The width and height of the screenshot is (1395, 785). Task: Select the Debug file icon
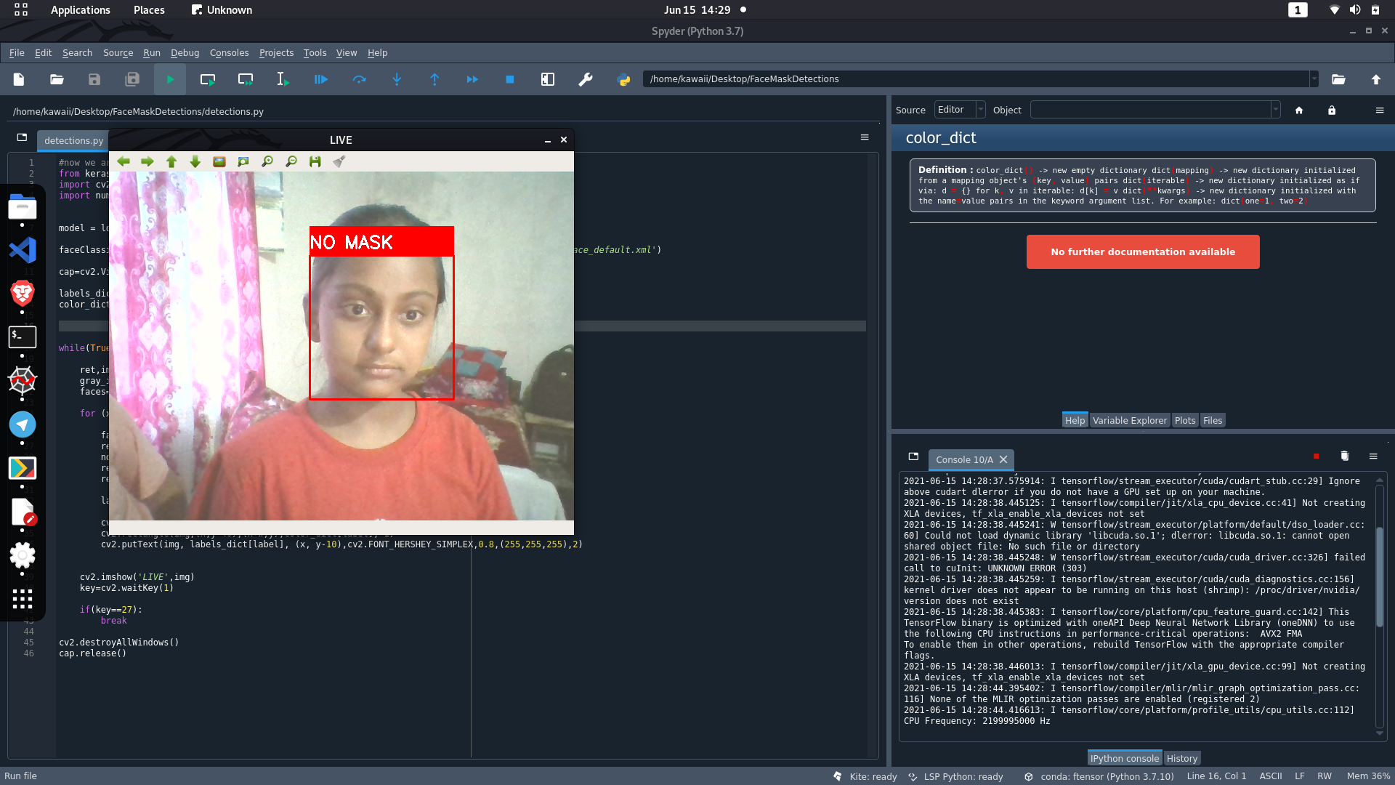[x=320, y=79]
